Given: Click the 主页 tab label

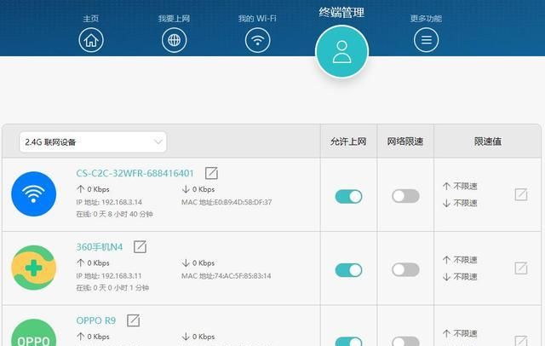Looking at the screenshot, I should pos(91,19).
